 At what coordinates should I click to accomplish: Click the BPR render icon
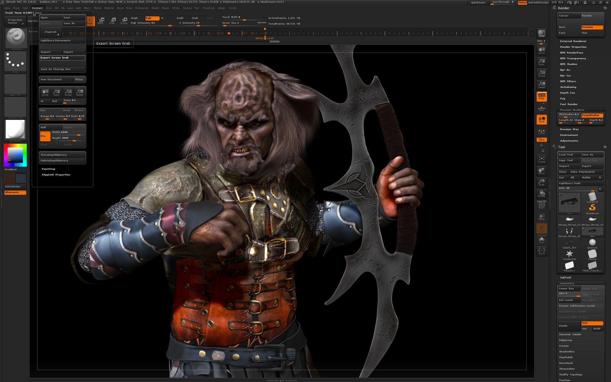[x=541, y=33]
